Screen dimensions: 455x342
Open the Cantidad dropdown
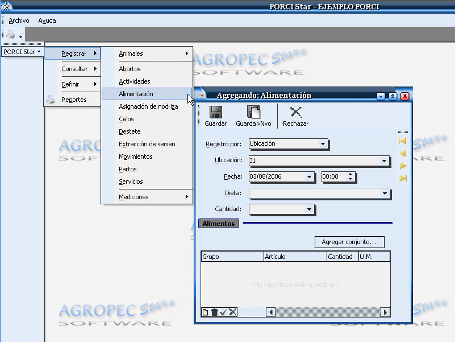[x=309, y=209]
